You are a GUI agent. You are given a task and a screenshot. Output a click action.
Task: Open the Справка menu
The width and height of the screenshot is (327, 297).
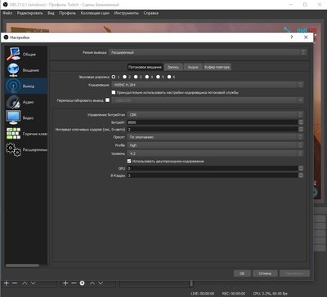(150, 13)
